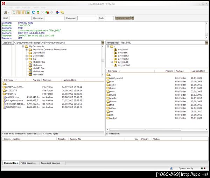210x178 pixels.
Task: Select dev_usb000 in remote tree
Action: 124,65
